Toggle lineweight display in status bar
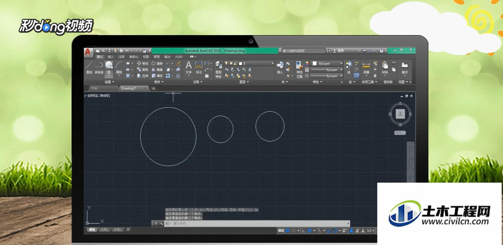The image size is (503, 245). point(345,231)
